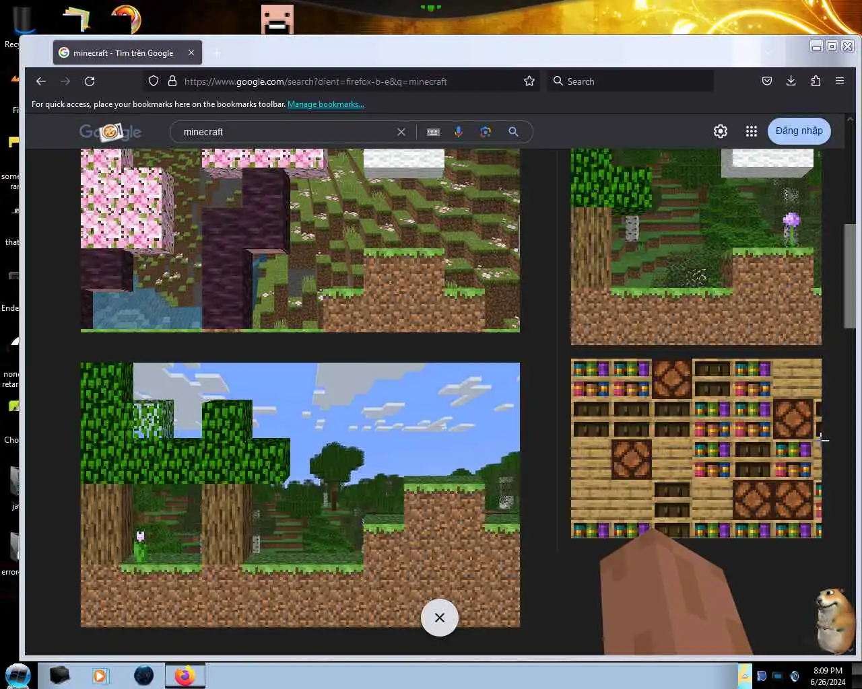Close the minecraft - Tìm trên Google tab
This screenshot has height=689, width=862.
point(191,52)
